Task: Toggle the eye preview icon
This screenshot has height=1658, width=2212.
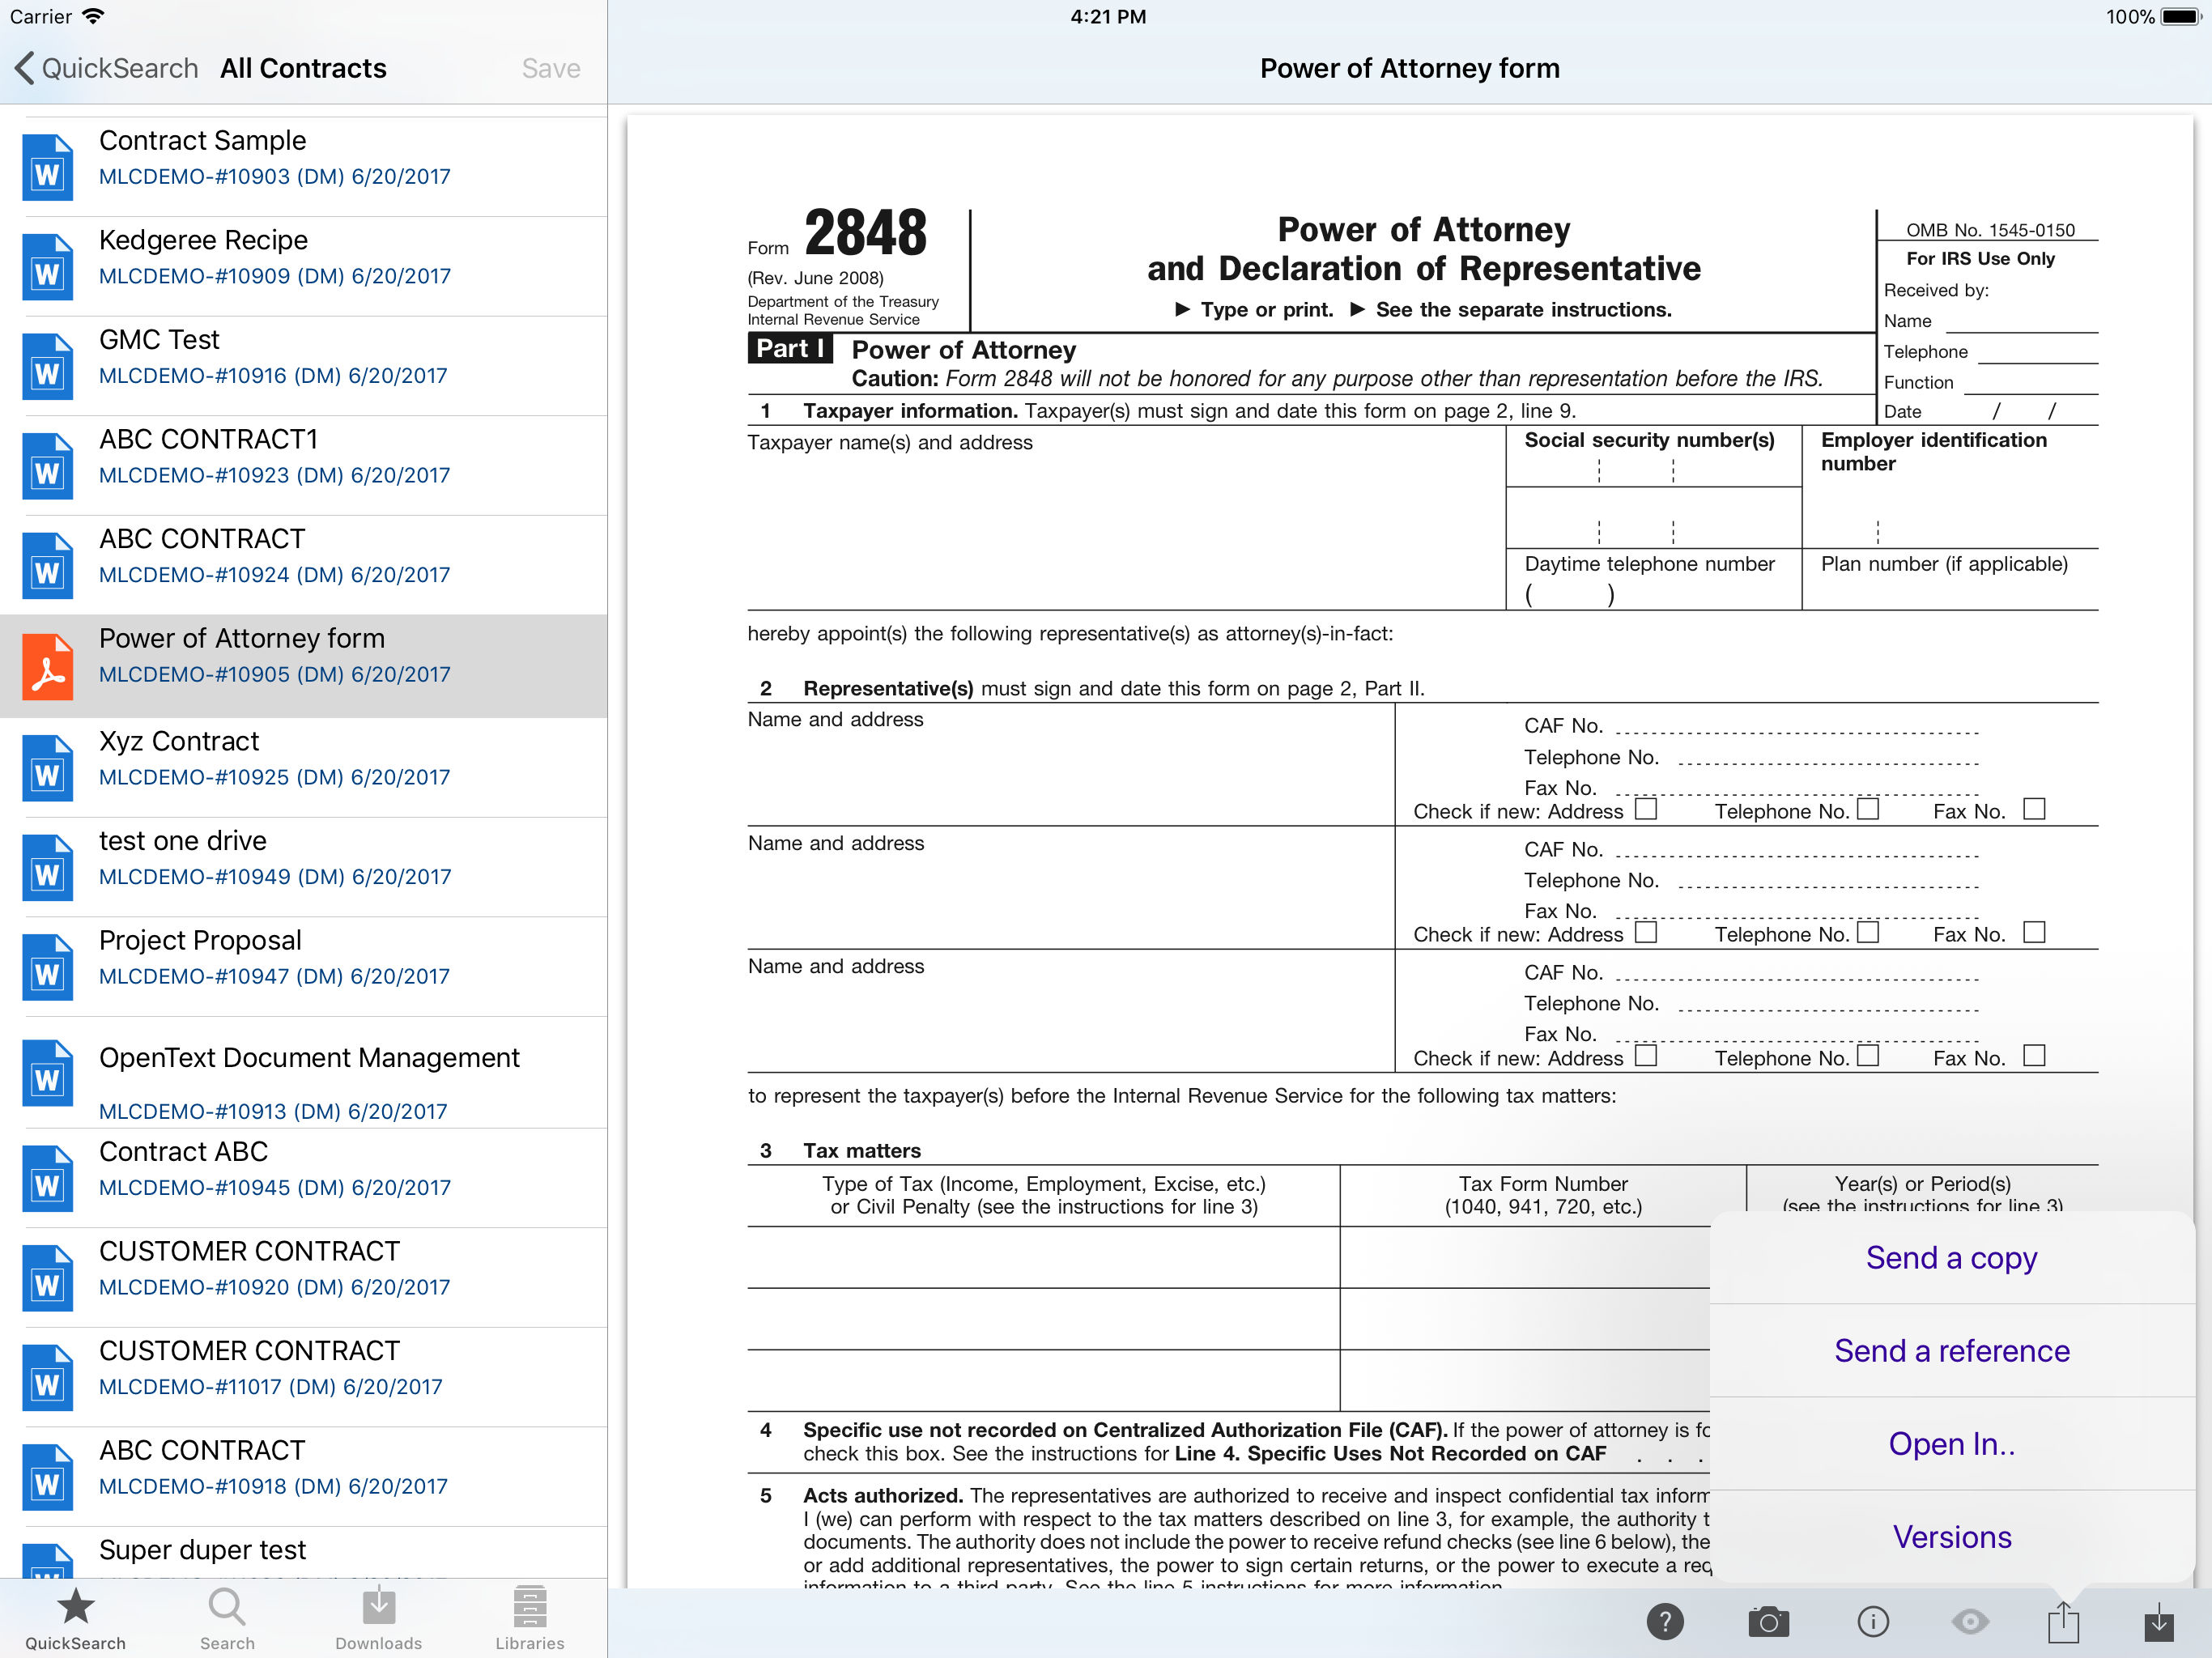Action: 1970,1621
